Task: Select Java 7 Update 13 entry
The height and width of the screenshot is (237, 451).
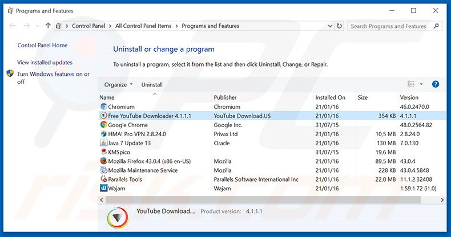Action: tap(130, 143)
